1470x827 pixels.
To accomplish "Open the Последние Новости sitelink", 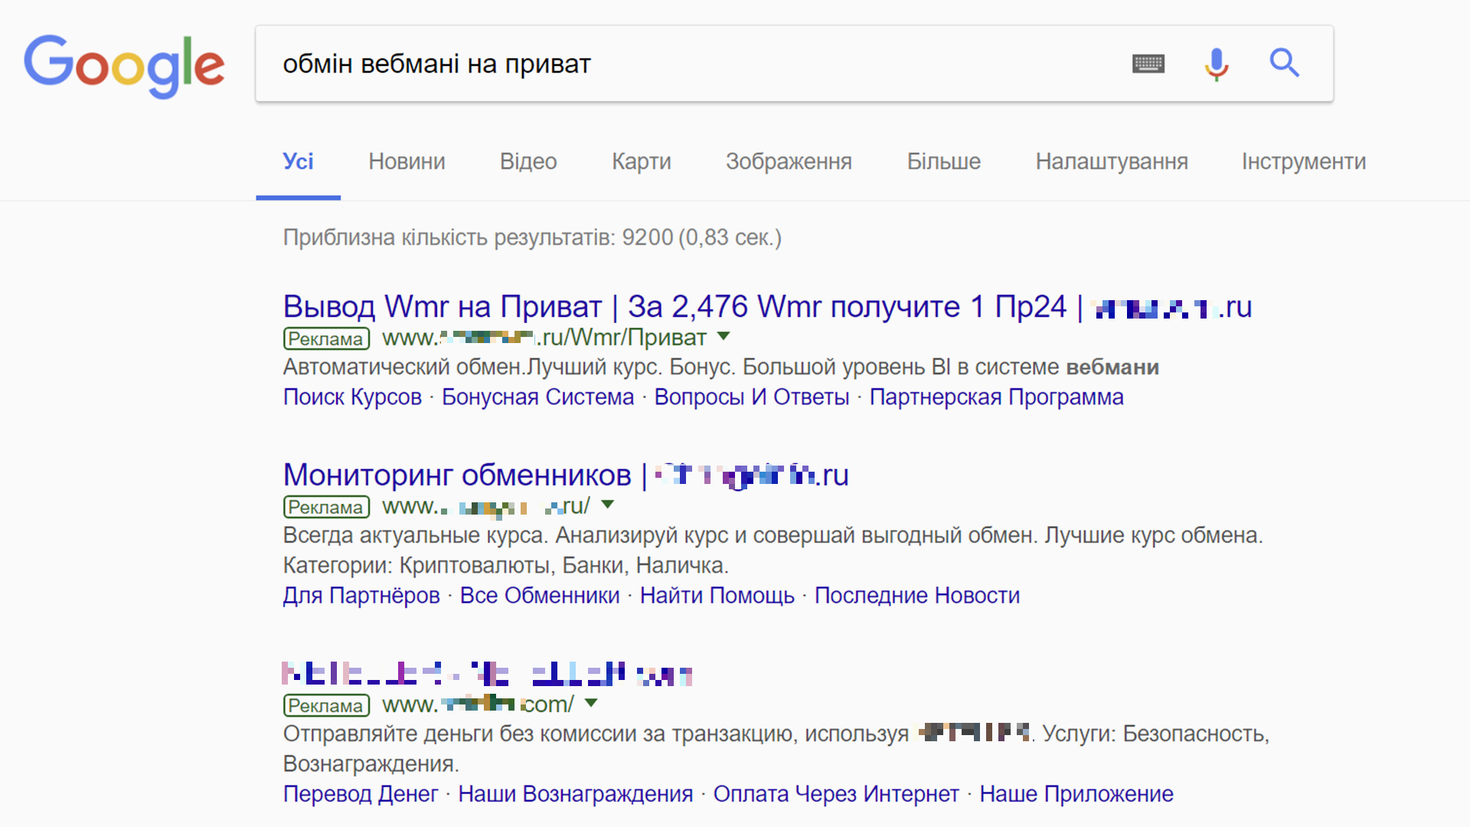I will click(x=917, y=596).
